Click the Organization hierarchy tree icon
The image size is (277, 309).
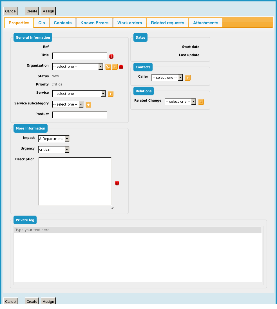[x=108, y=67]
